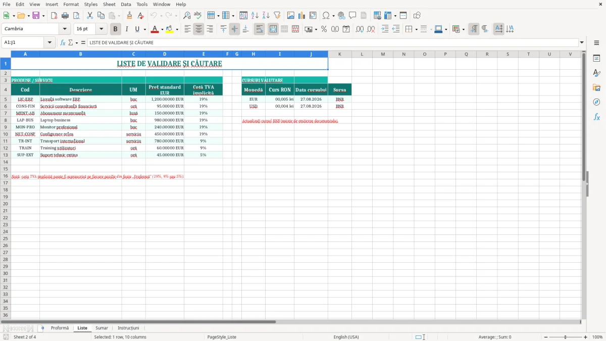This screenshot has height=341, width=606.
Task: Export directly as PDF
Action: [x=54, y=16]
